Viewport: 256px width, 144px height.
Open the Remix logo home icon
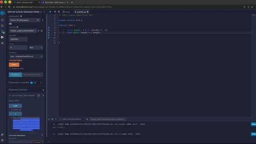pos(2,13)
